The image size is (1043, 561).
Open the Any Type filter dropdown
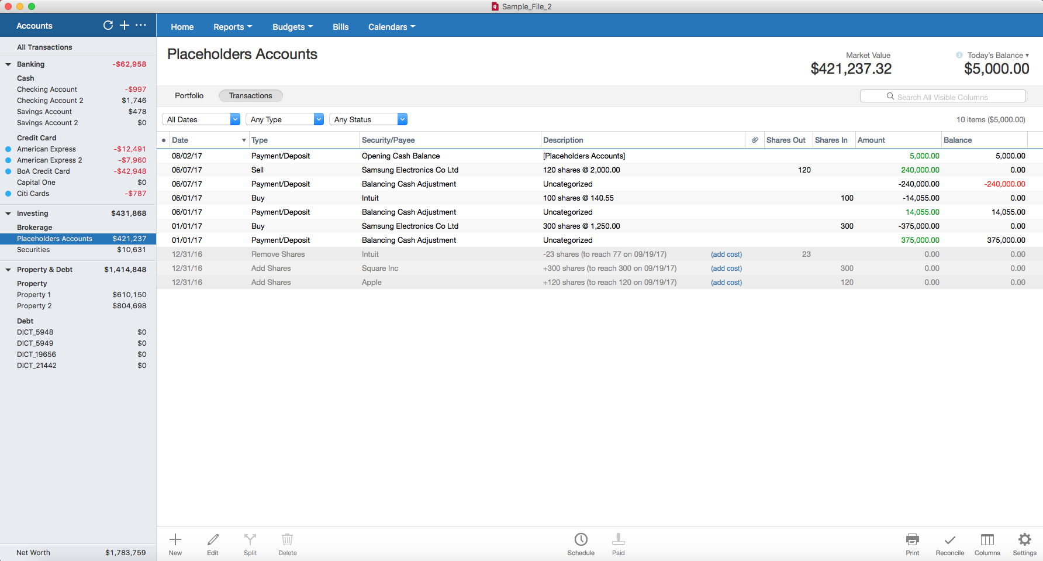tap(285, 119)
